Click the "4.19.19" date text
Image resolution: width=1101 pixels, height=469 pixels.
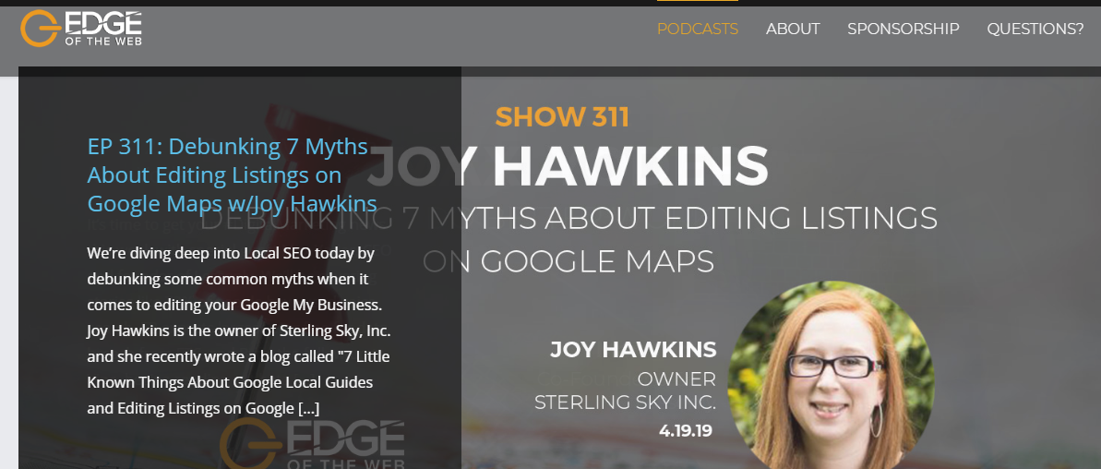click(x=686, y=431)
